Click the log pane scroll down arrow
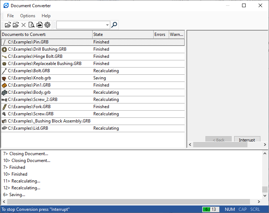 coord(265,196)
